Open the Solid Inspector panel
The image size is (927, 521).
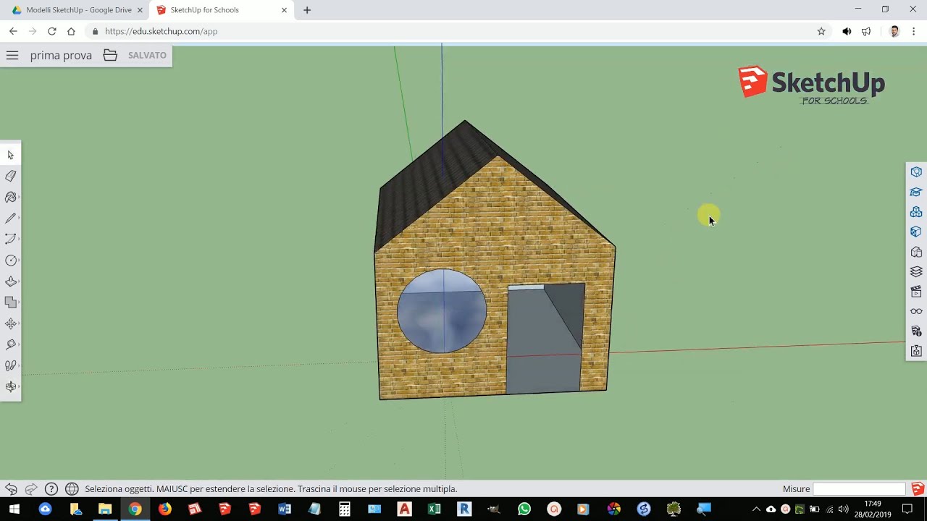point(916,351)
